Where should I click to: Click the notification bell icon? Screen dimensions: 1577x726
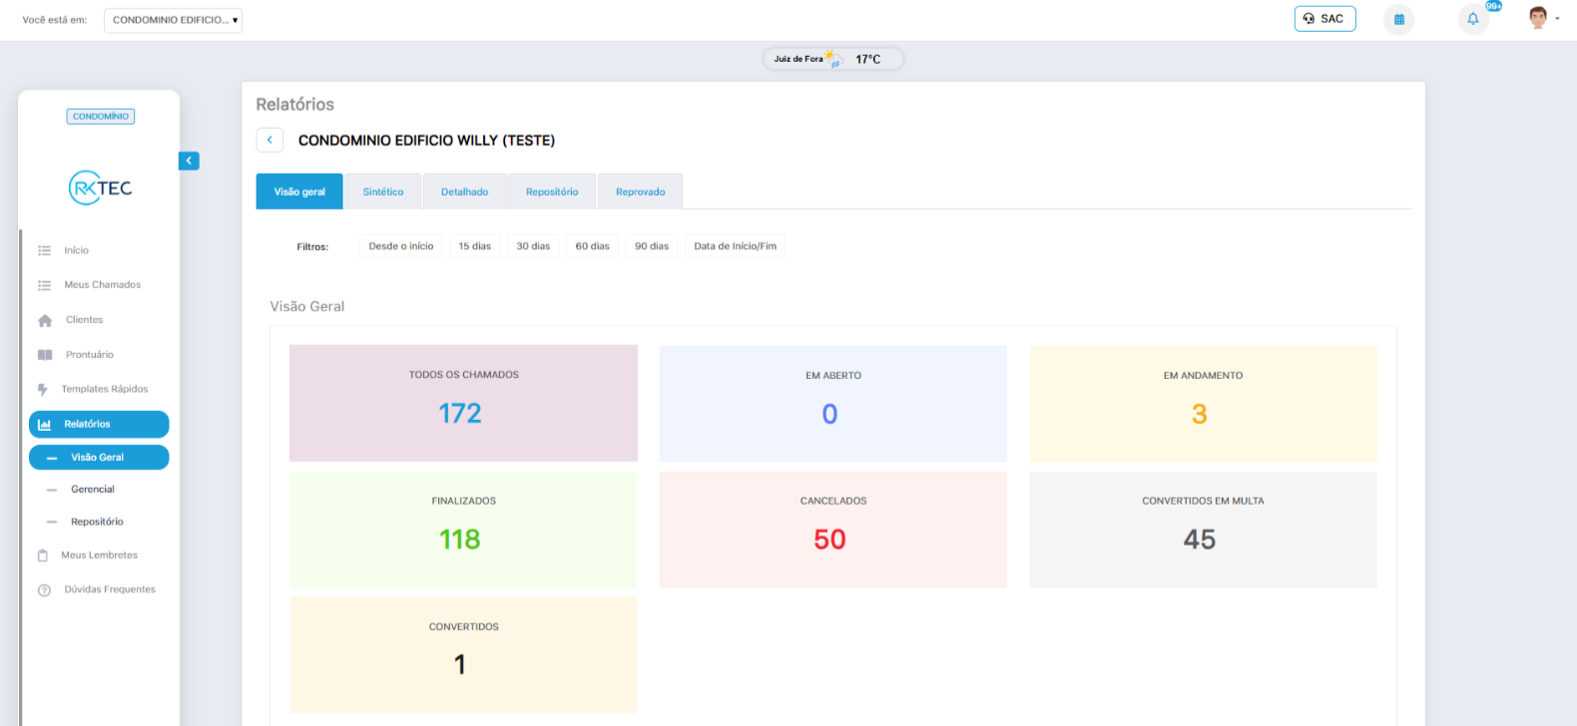point(1472,19)
